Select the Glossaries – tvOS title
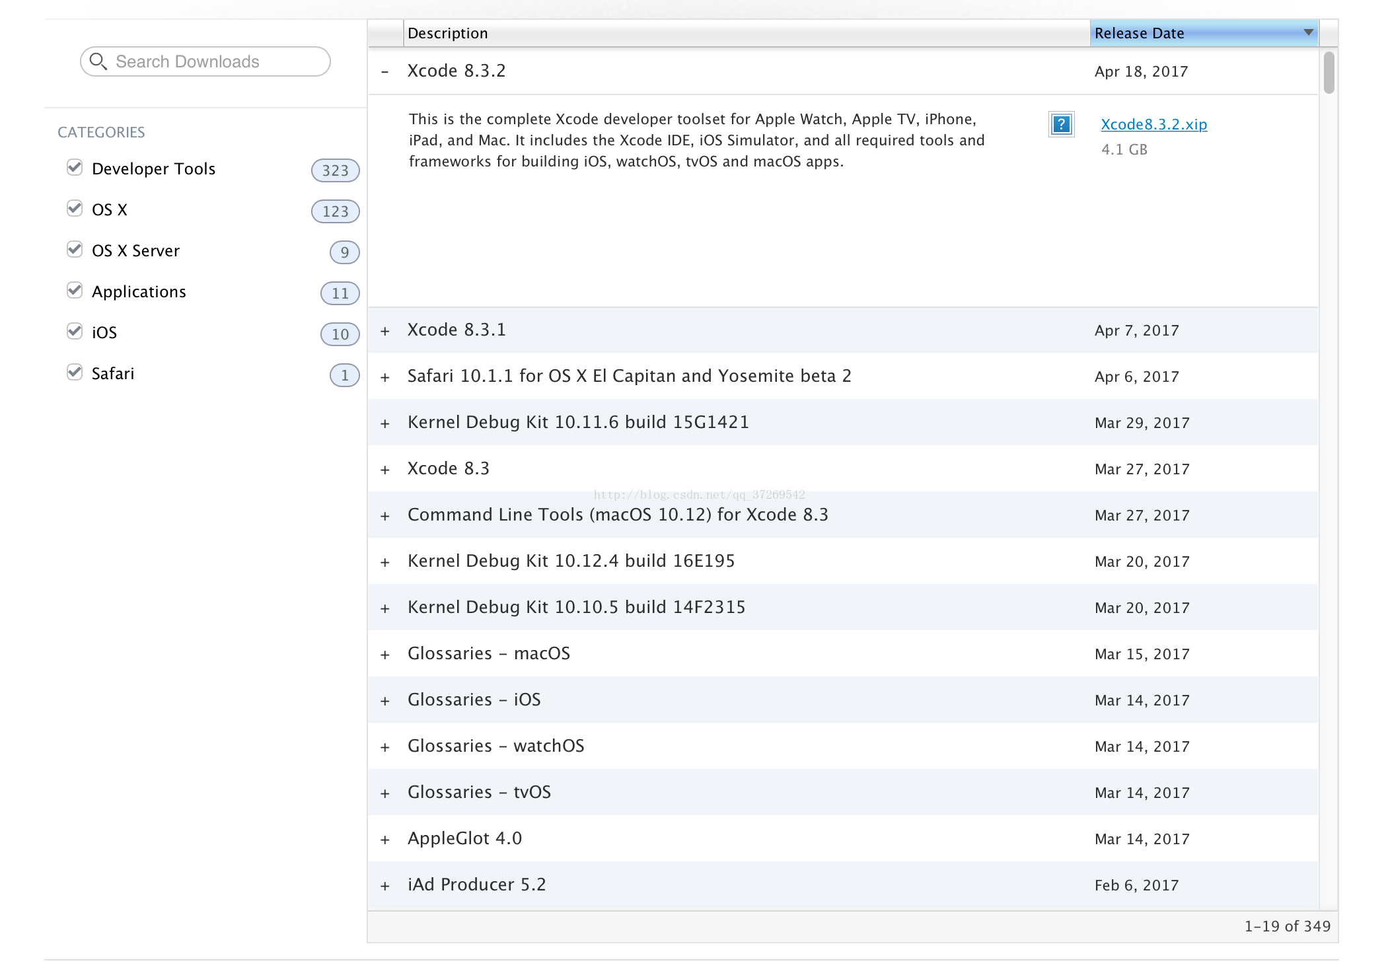 tap(480, 792)
